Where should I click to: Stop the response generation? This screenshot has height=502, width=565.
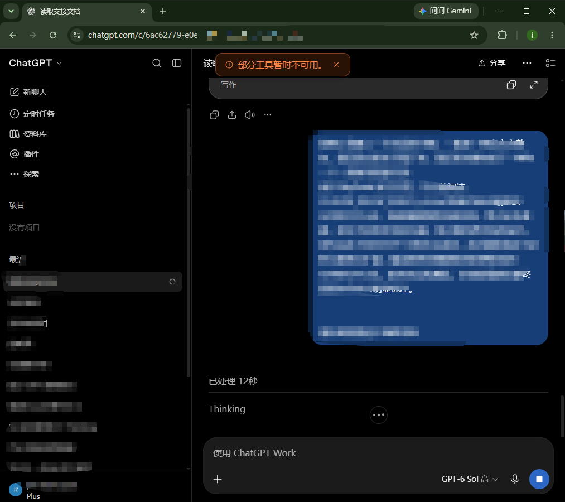click(539, 479)
